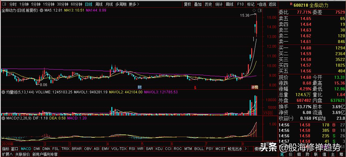Screen dimensions: 346x157
Task: Expand more indicators arrow after 蛟龙出水
Action: 245,149
